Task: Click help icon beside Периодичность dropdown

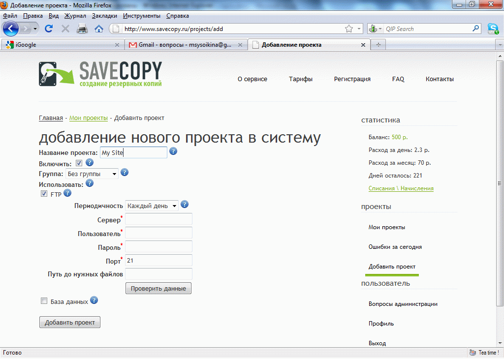Action: (185, 205)
